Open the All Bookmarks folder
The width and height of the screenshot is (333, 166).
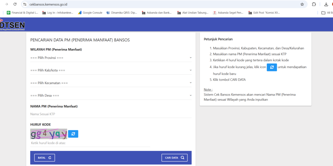tap(327, 13)
